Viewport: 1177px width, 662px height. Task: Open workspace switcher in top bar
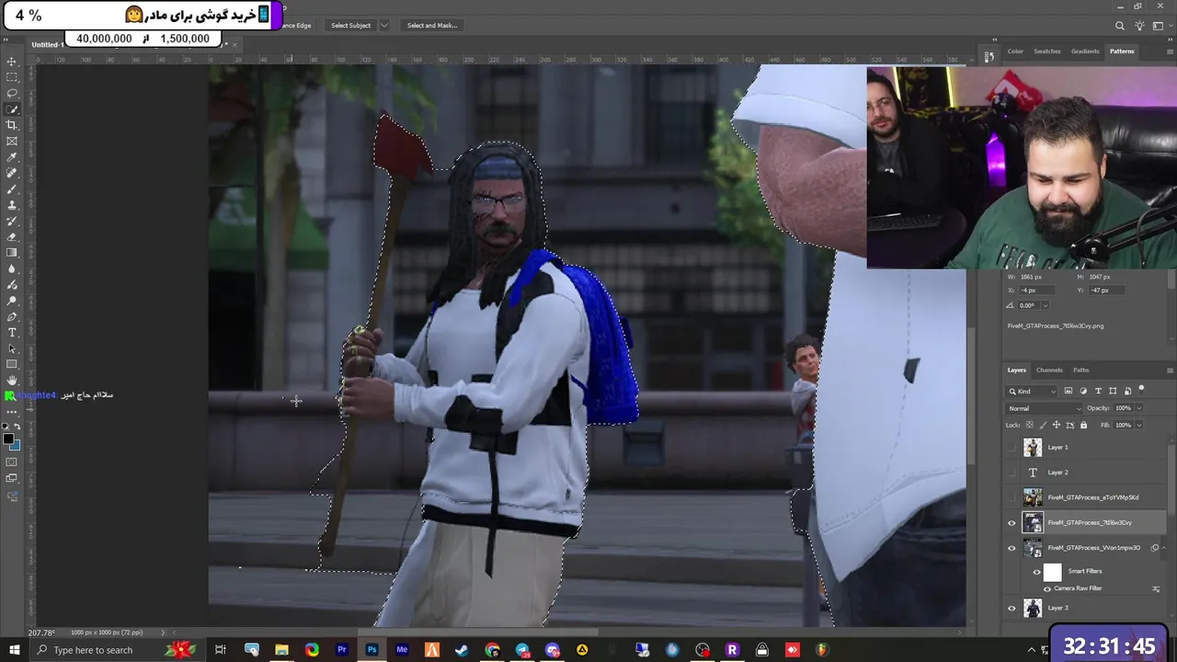[1158, 26]
